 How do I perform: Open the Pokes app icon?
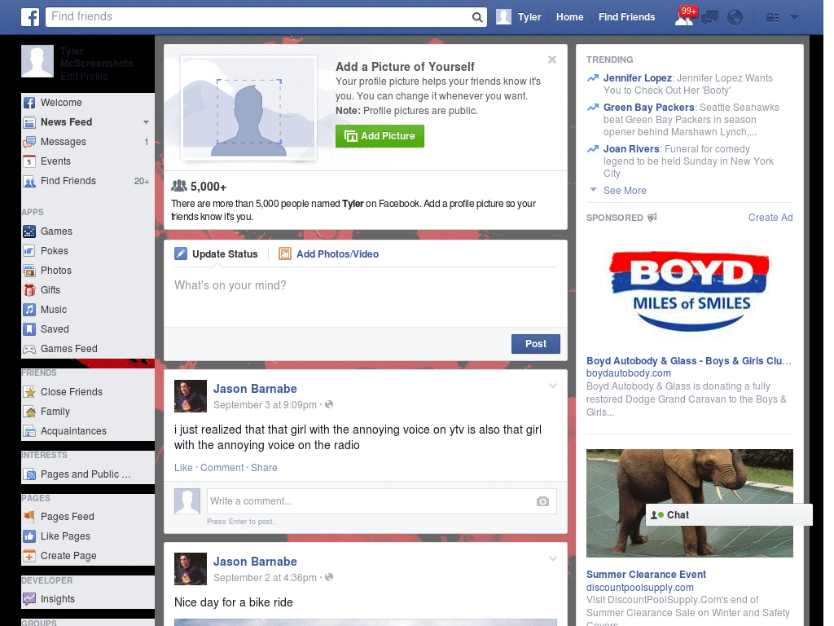29,251
